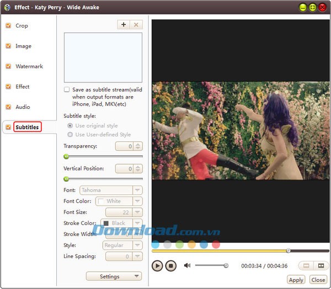Add a subtitle file with plus button
331x289 pixels.
coord(124,25)
